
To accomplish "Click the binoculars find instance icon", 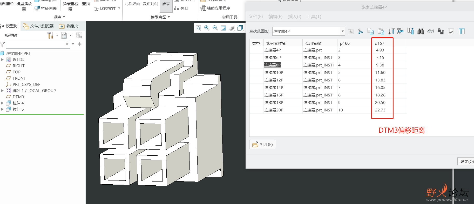I will pos(421,31).
